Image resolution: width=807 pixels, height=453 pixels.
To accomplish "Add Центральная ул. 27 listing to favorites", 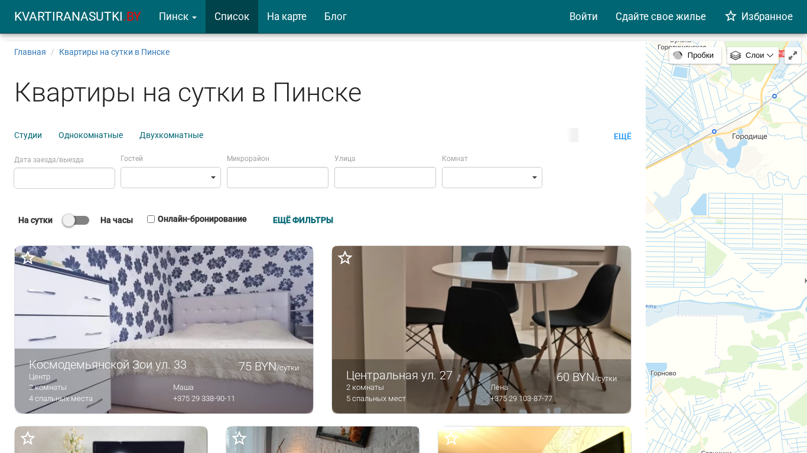I will pos(345,258).
